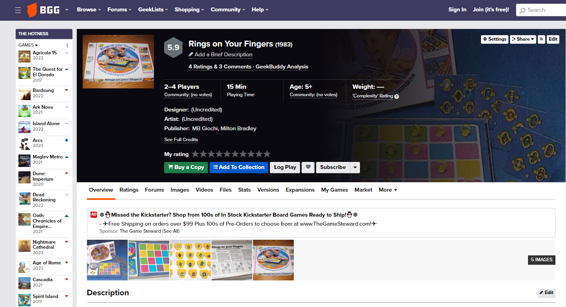Click the Agricola 15 hotness thumbnail
Viewport: 566px width, 307px height.
tap(25, 56)
